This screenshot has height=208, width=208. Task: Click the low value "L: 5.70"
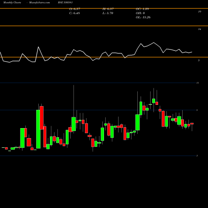pyautogui.click(x=108, y=13)
